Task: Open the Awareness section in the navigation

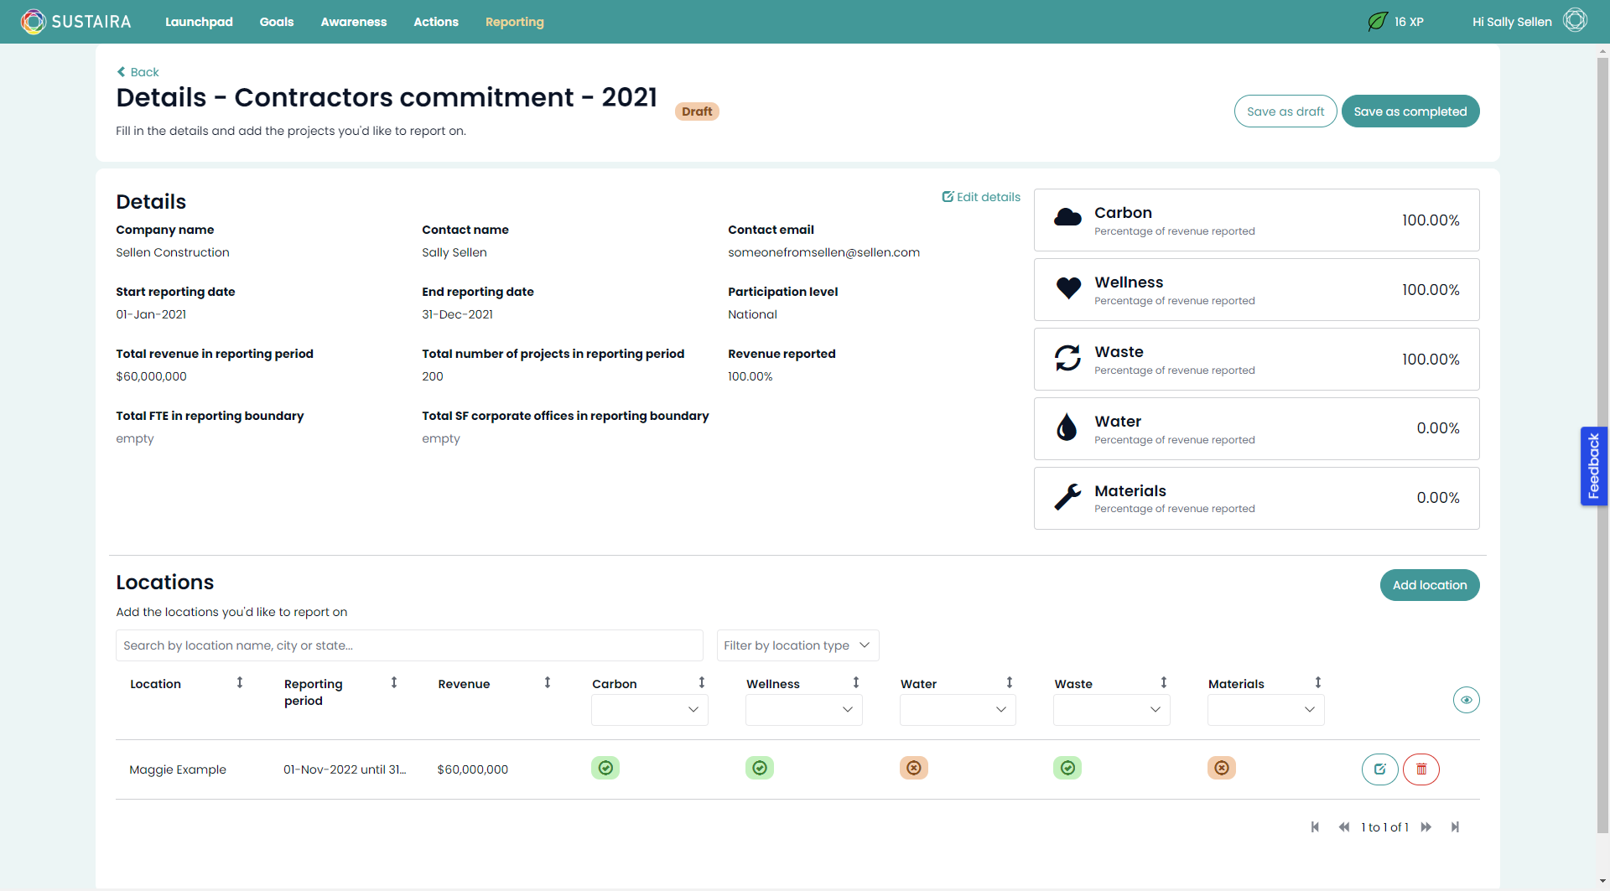Action: pyautogui.click(x=353, y=22)
